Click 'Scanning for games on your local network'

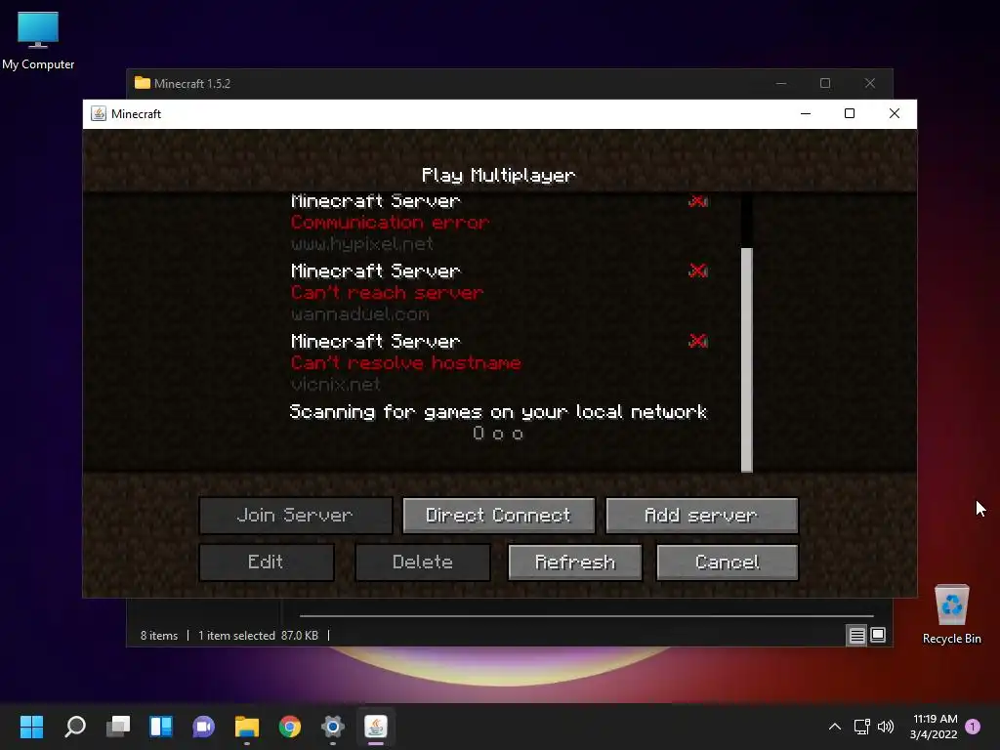(x=498, y=412)
